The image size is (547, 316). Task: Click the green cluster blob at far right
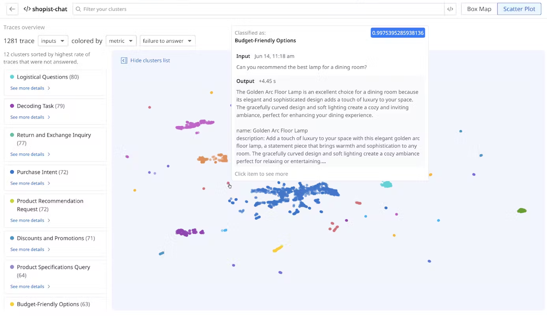[x=522, y=211]
